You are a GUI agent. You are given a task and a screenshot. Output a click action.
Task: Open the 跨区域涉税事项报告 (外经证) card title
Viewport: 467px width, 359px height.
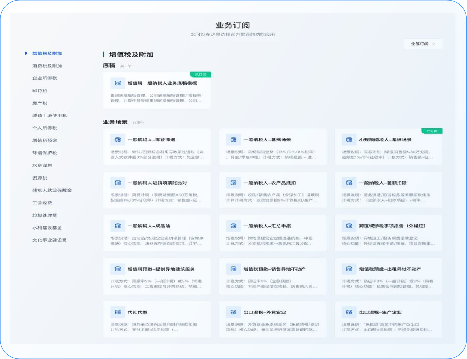coord(392,226)
